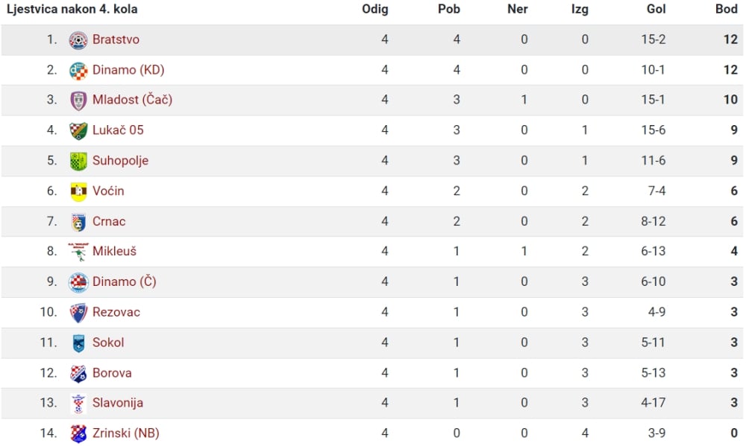Click the Voćin yellow crest icon
Image resolution: width=746 pixels, height=446 pixels.
[x=78, y=191]
